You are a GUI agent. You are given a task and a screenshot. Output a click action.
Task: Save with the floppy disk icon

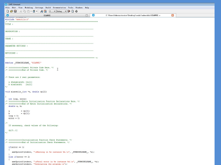15,11
